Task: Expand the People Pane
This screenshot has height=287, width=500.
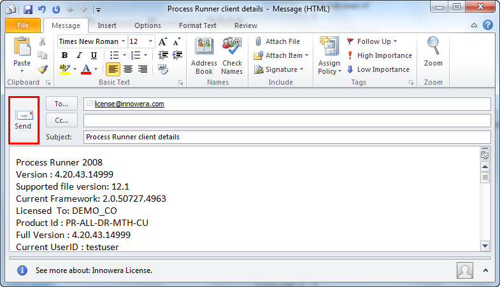Action: [x=485, y=270]
